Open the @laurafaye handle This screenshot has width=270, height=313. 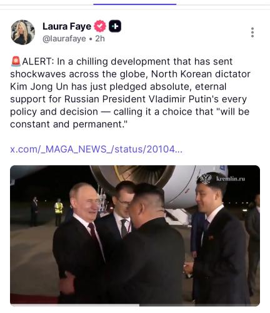pos(64,39)
